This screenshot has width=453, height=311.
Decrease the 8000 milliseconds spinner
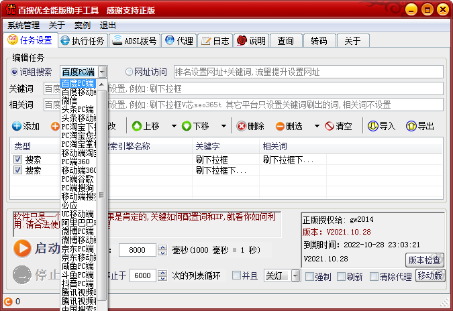[x=162, y=253]
